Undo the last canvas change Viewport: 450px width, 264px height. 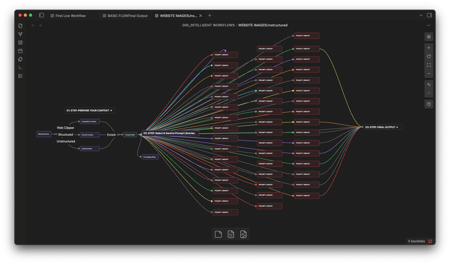coord(429,85)
